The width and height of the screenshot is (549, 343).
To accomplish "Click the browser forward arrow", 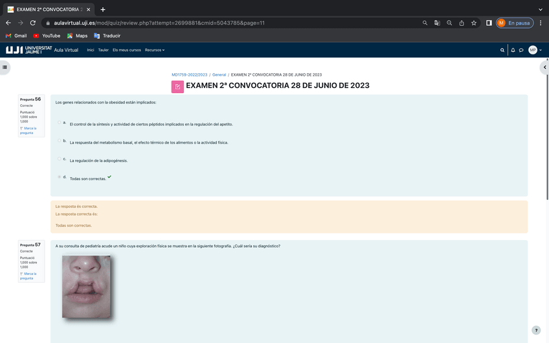I will pos(21,23).
